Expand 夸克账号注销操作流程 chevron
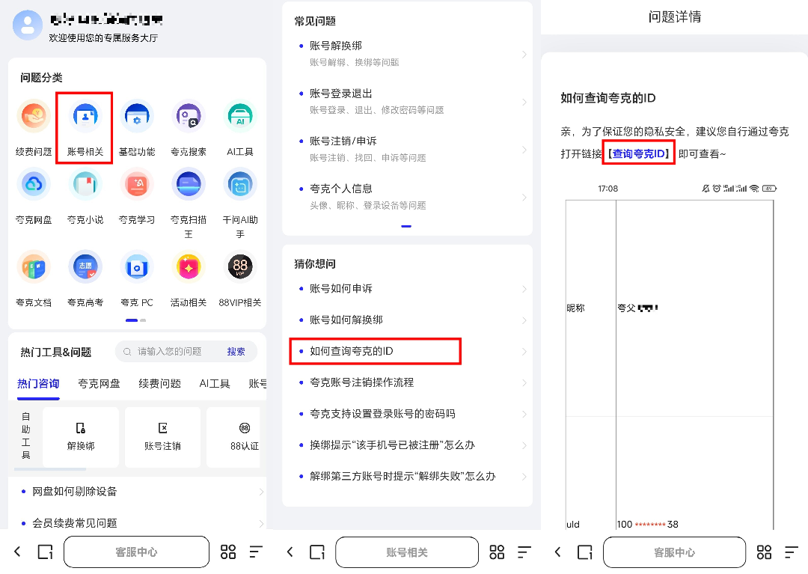808x574 pixels. click(x=524, y=383)
